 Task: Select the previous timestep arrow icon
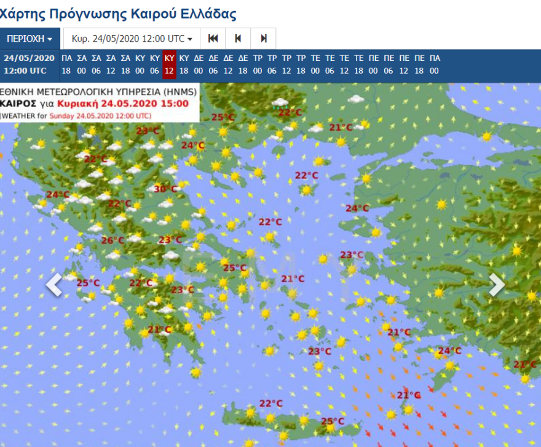click(238, 38)
